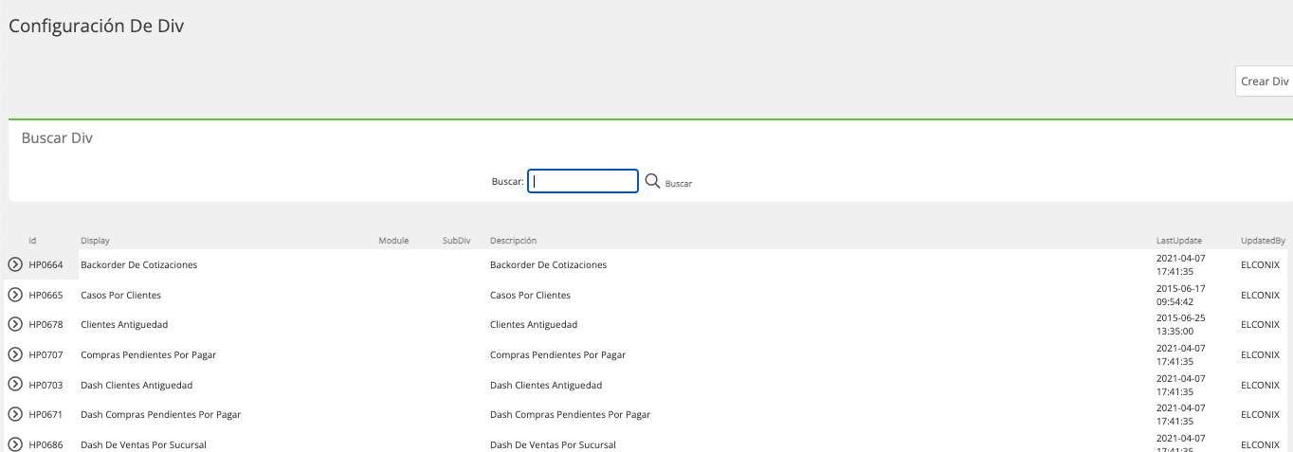
Task: Select the HP0703 id cell
Action: point(46,385)
